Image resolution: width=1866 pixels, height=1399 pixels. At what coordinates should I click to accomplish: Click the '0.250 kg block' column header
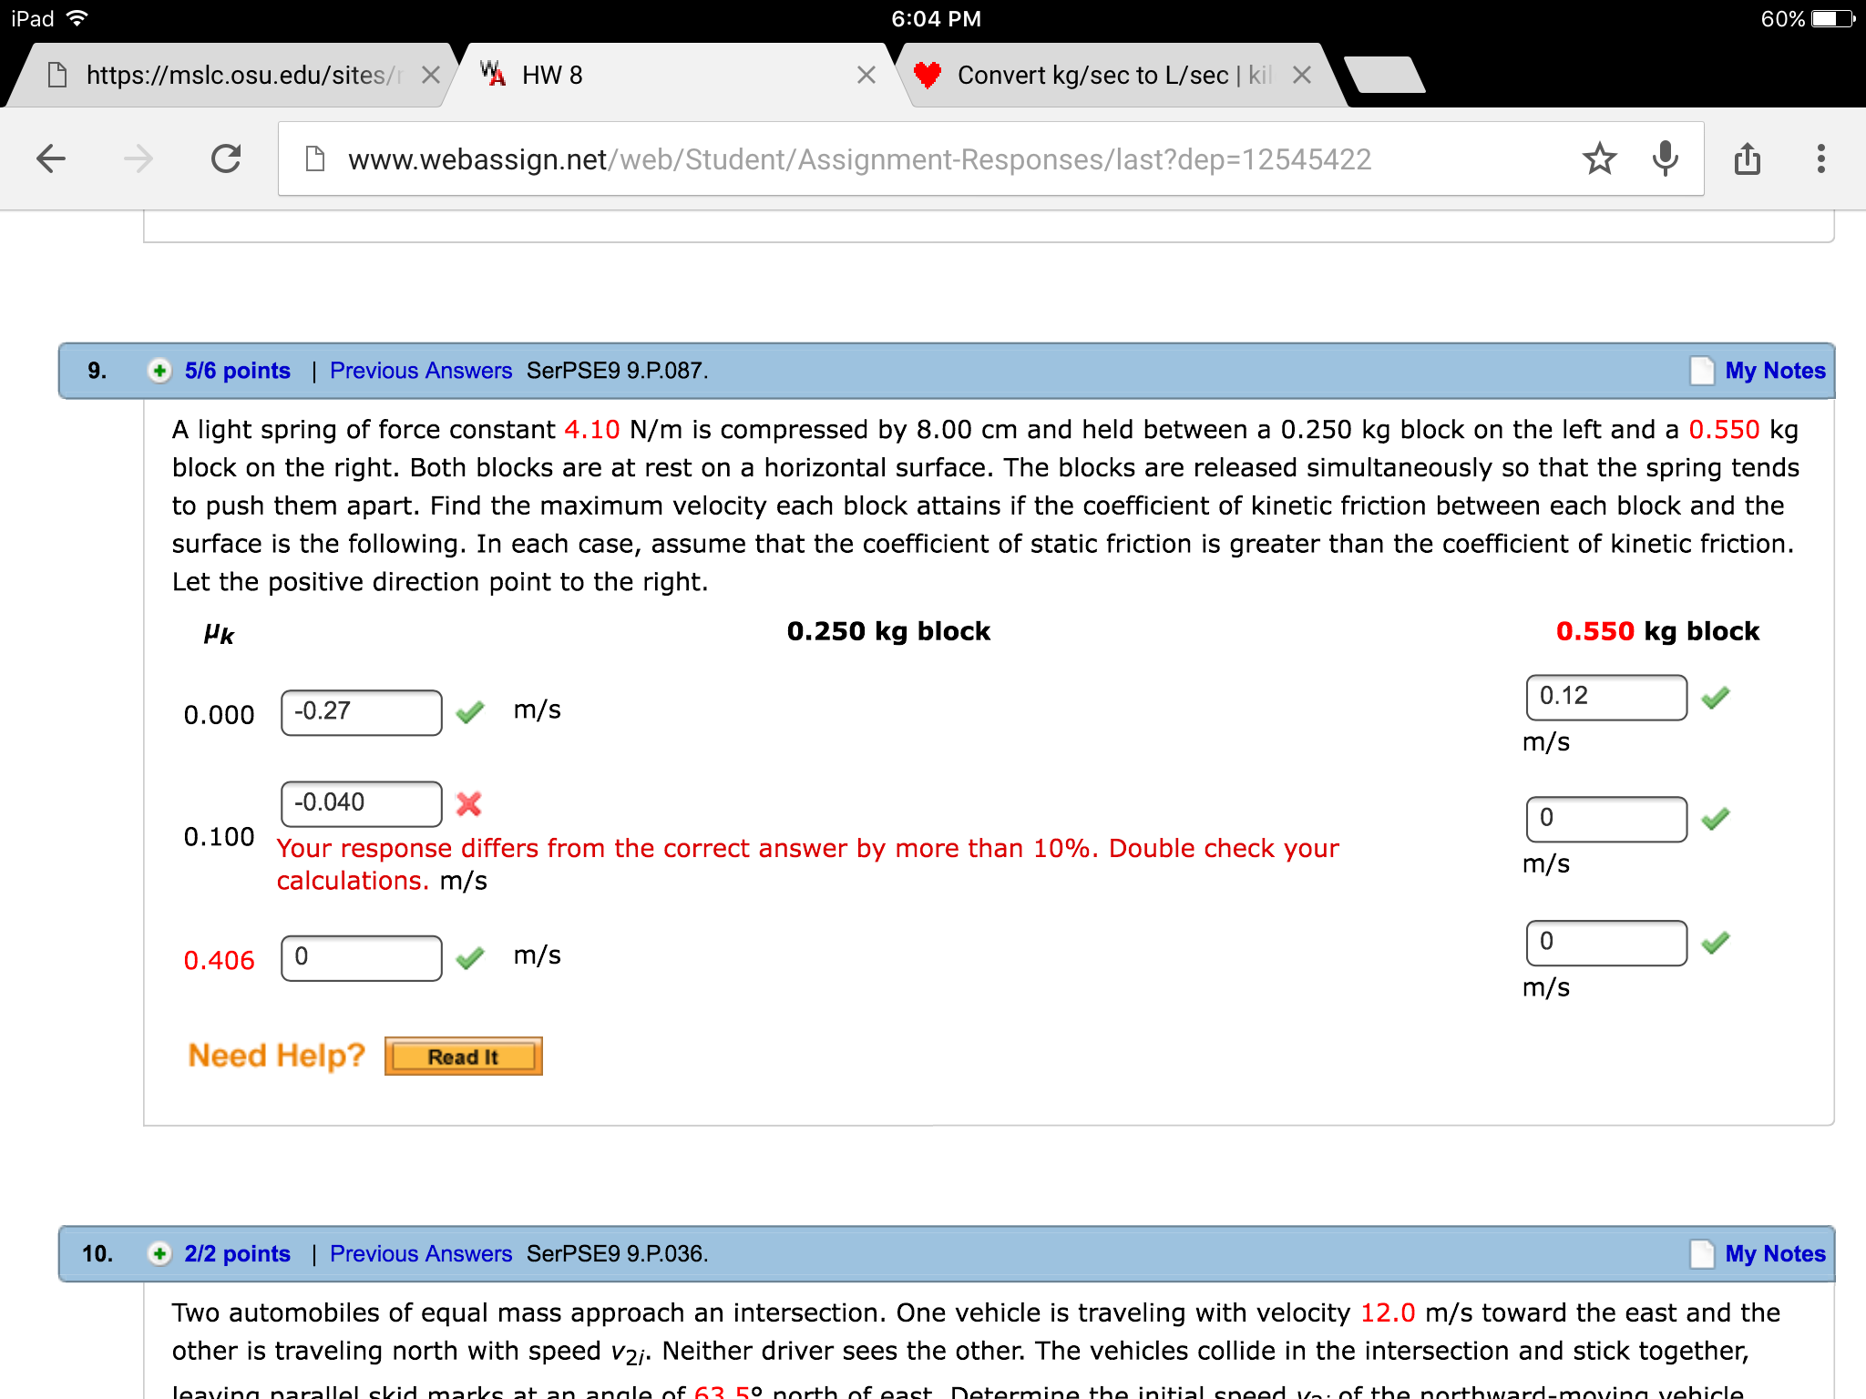(x=888, y=631)
